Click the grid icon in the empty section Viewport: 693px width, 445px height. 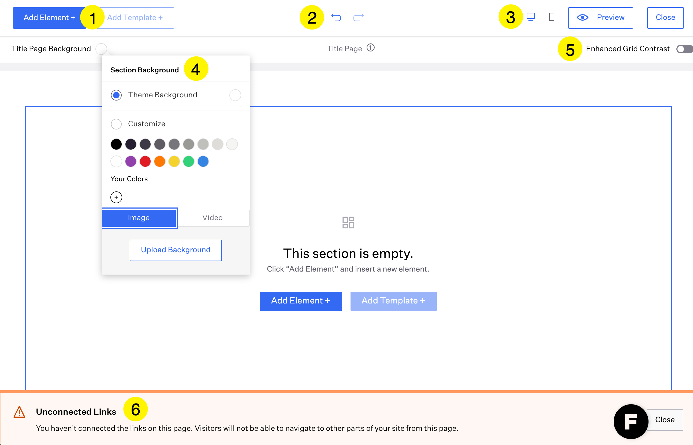[x=348, y=222]
